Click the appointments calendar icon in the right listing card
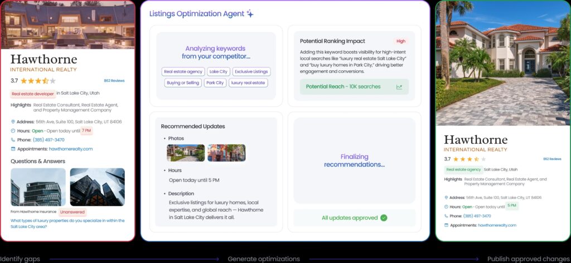Image resolution: width=571 pixels, height=263 pixels. coord(447,225)
